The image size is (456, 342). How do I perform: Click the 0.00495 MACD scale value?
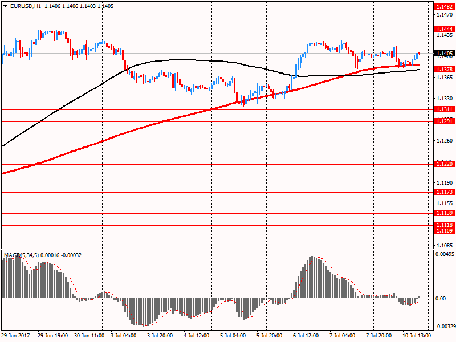pyautogui.click(x=445, y=254)
